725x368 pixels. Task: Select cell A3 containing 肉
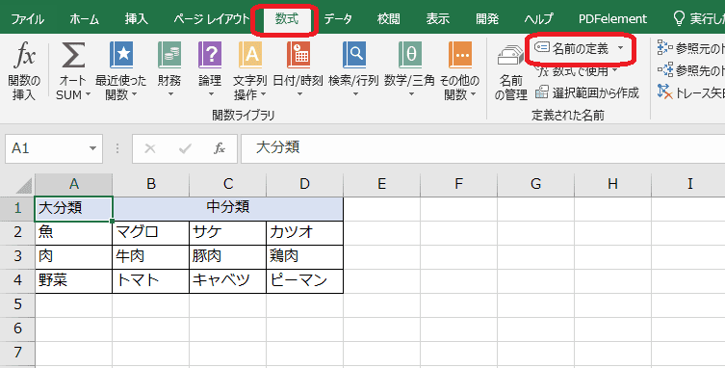click(x=73, y=257)
